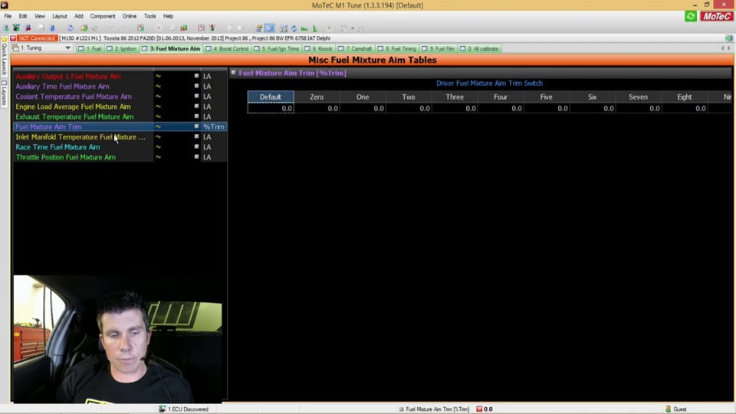Image resolution: width=736 pixels, height=414 pixels.
Task: Click the %Trim unit label
Action: click(x=214, y=127)
